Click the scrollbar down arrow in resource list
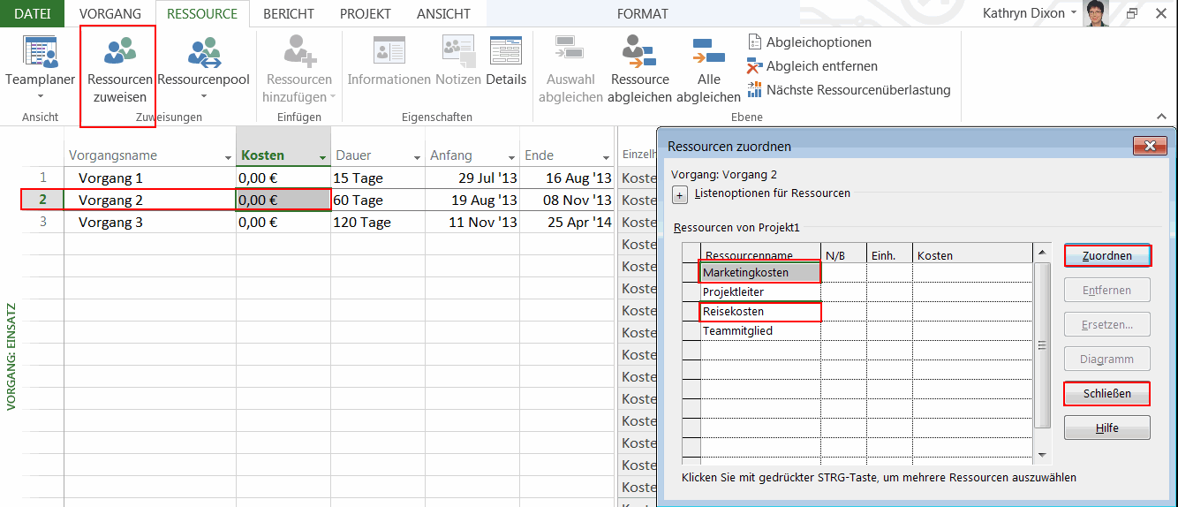 1042,454
